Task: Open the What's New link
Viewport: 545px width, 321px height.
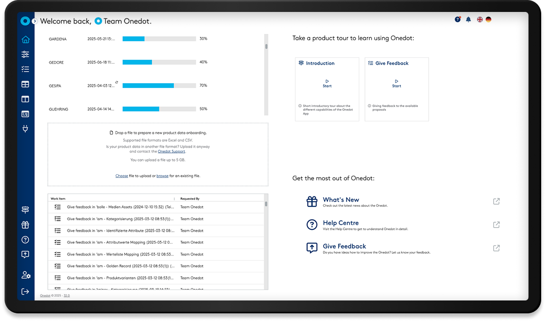Action: pyautogui.click(x=341, y=200)
